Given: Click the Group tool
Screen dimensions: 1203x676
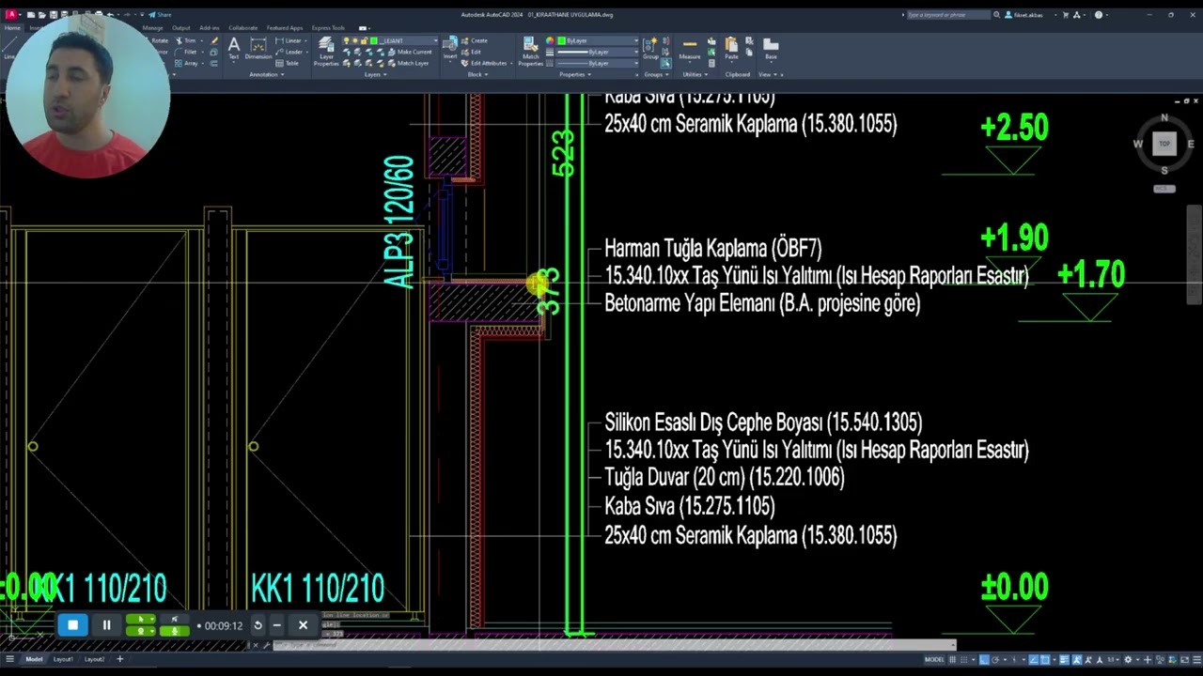Looking at the screenshot, I should click(x=650, y=49).
